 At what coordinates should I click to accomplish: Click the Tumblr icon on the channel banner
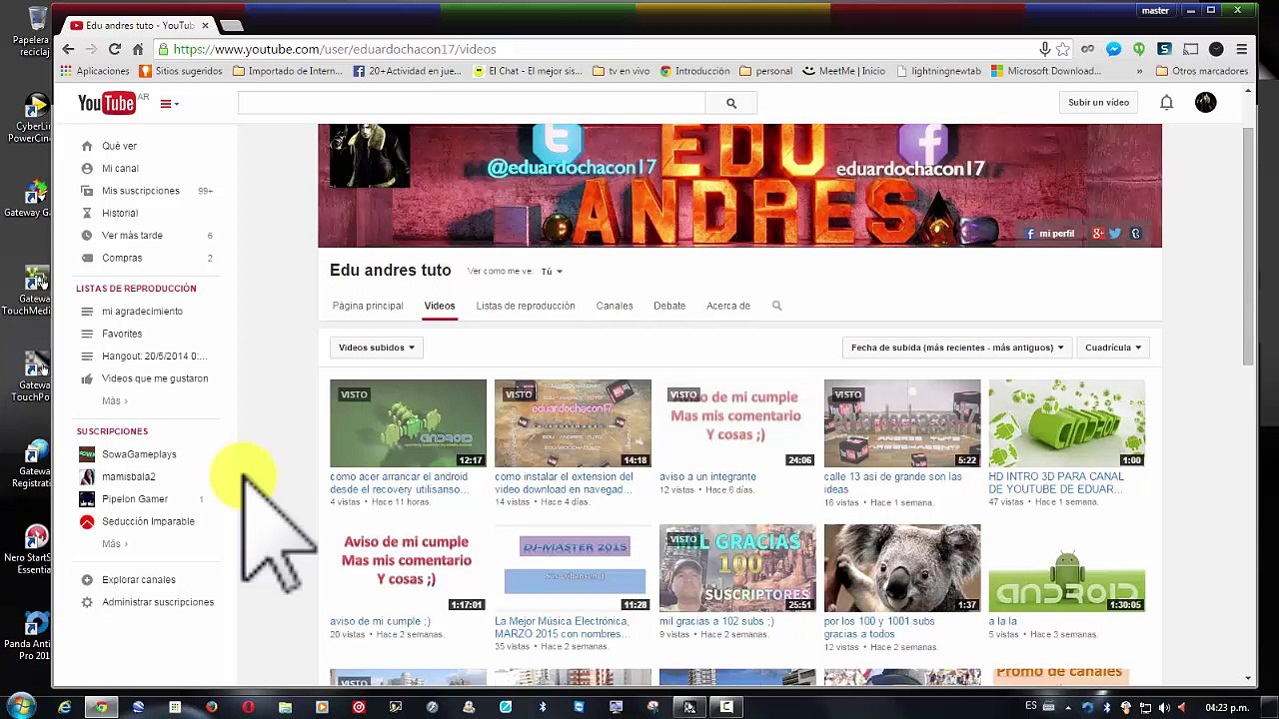tap(1135, 234)
